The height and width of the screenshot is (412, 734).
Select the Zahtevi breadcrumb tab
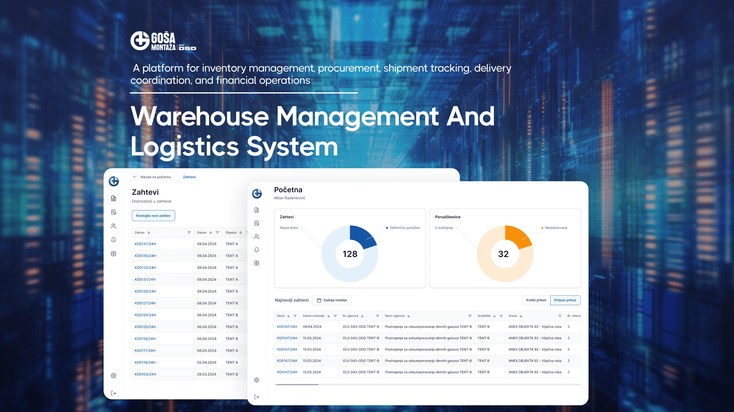pyautogui.click(x=189, y=177)
